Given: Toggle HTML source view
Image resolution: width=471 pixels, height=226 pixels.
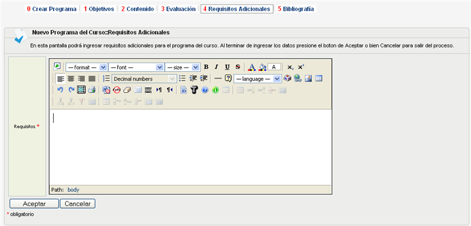Looking at the screenshot, I should coord(184,89).
